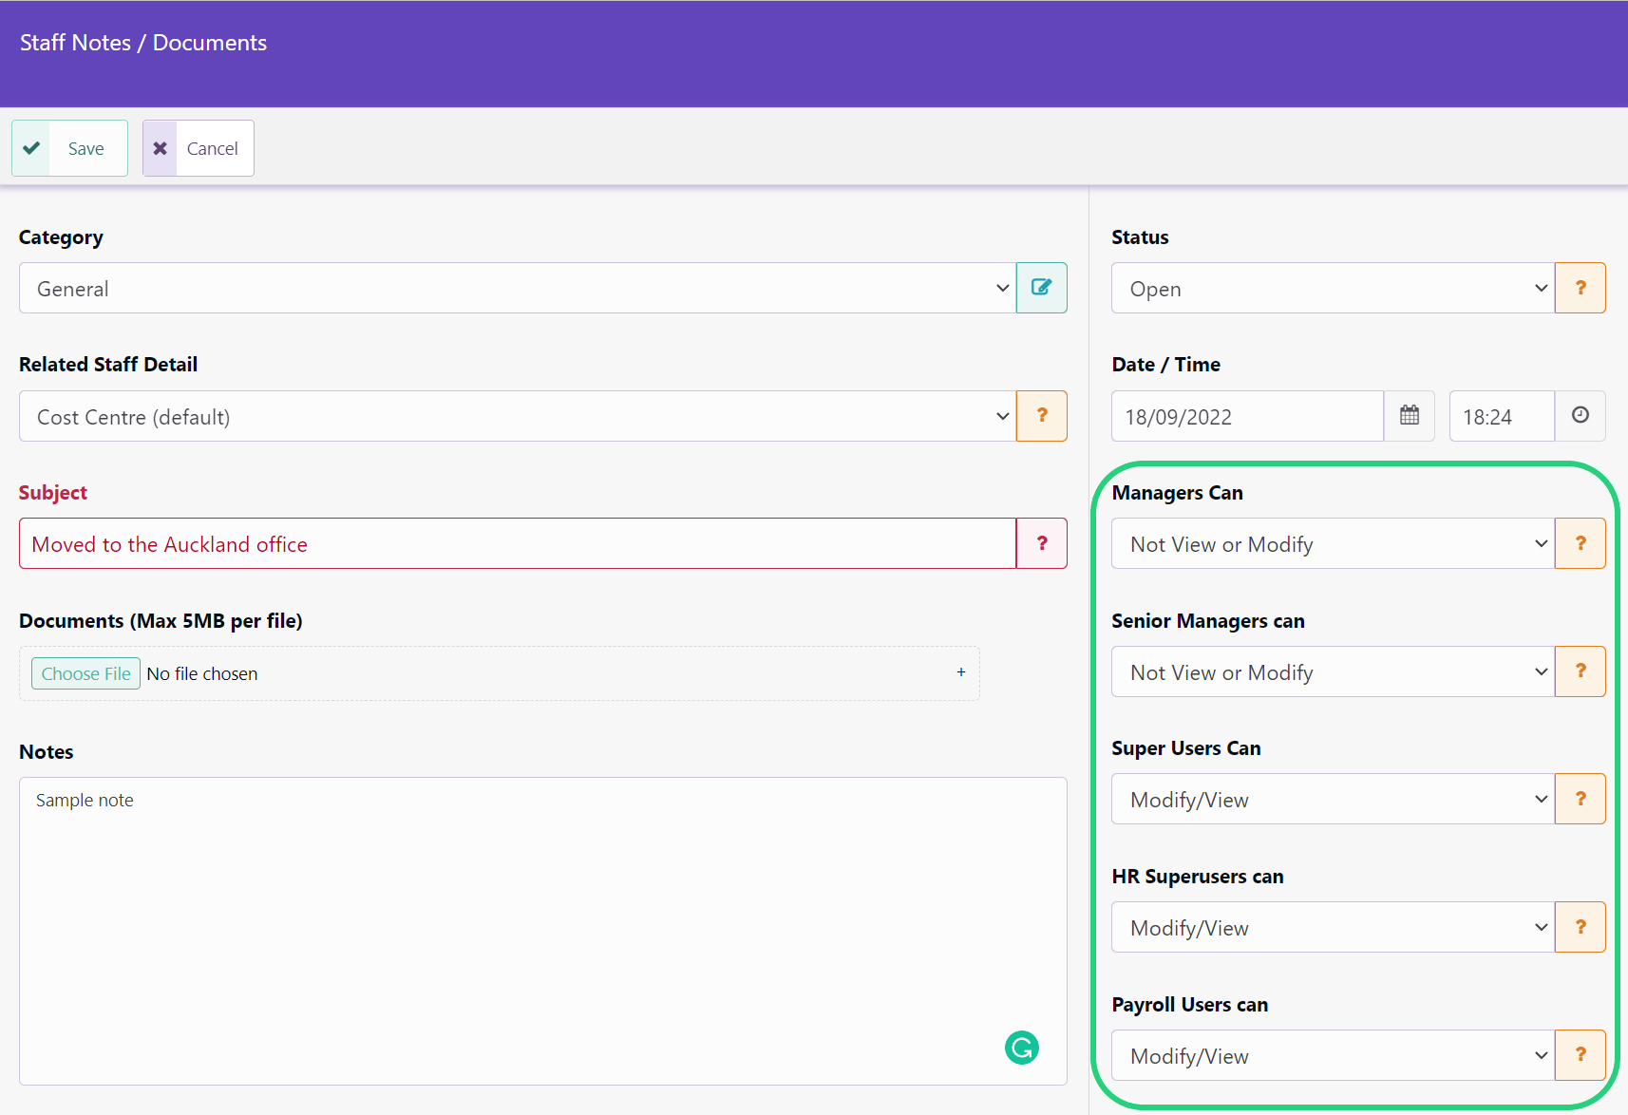Open the Super Users Can dropdown
1628x1115 pixels.
(1334, 799)
